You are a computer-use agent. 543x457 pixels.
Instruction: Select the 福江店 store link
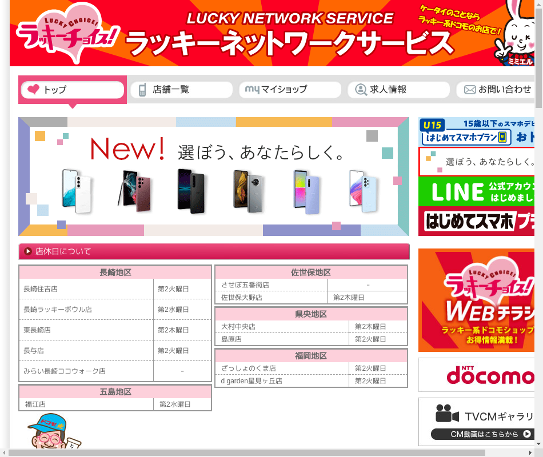coord(35,404)
